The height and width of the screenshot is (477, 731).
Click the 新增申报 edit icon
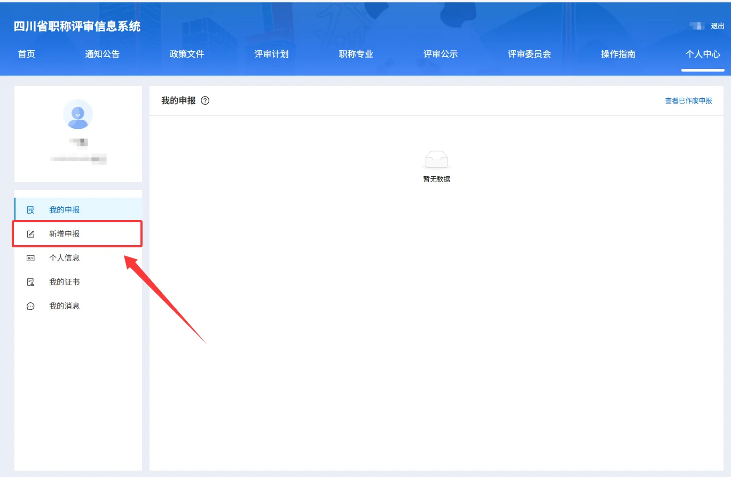pyautogui.click(x=30, y=233)
